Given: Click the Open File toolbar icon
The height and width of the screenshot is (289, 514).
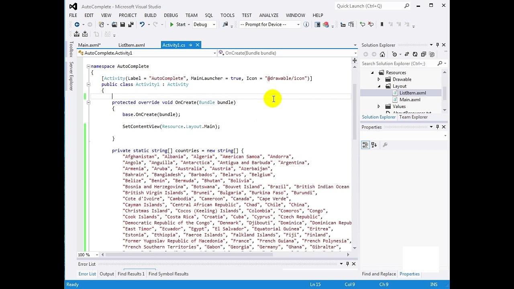Looking at the screenshot, I should pyautogui.click(x=114, y=24).
